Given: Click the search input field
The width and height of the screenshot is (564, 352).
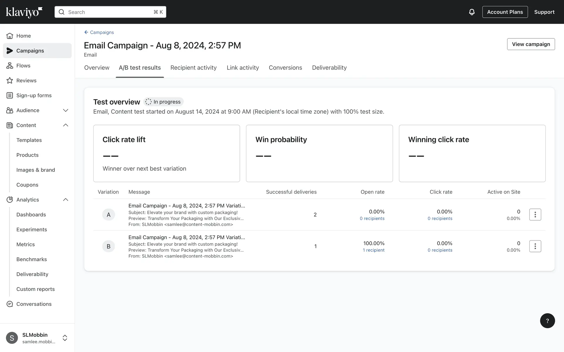Looking at the screenshot, I should click(x=110, y=12).
